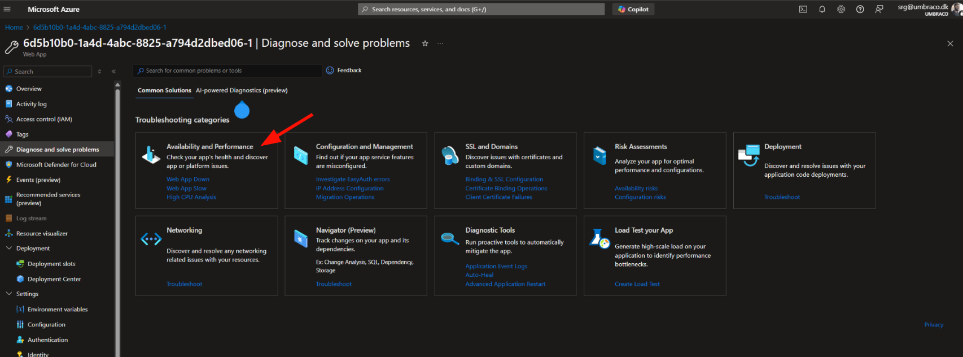Open the Copilot button
963x357 pixels.
click(x=633, y=10)
